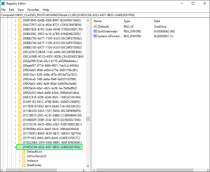Click the tree pane horizontal scroll right arrow
The height and width of the screenshot is (172, 210).
[84, 170]
